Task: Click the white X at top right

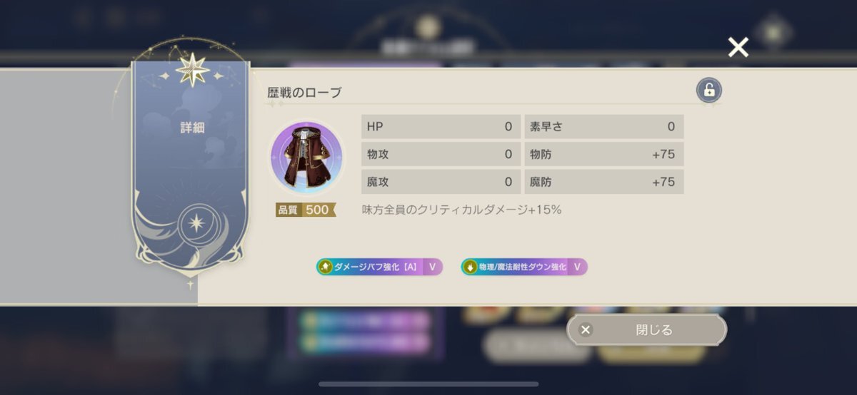Action: click(738, 48)
